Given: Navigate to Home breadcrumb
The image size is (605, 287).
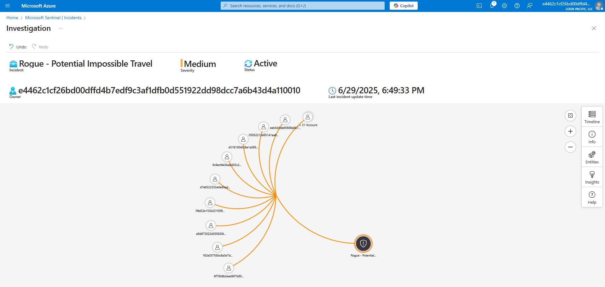Looking at the screenshot, I should [12, 18].
